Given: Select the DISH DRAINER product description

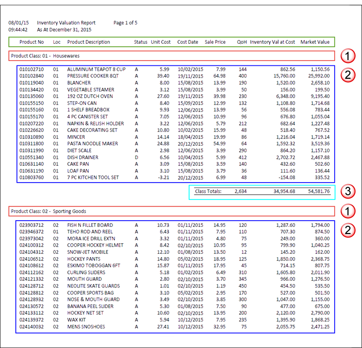Looking at the screenshot, I should coord(82,157).
